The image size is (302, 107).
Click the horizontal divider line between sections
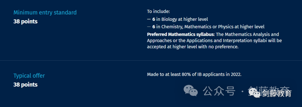click(151, 61)
